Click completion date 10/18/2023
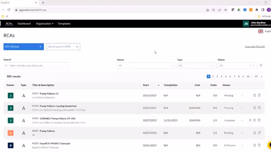The height and width of the screenshot is (152, 271). 170,120
